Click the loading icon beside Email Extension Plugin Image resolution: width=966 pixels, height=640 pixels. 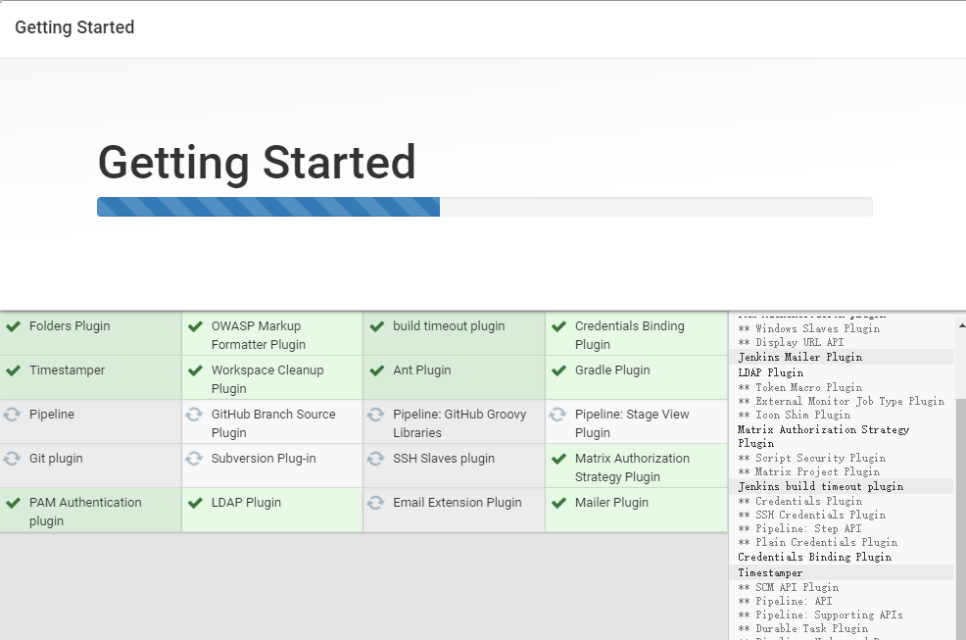tap(376, 503)
